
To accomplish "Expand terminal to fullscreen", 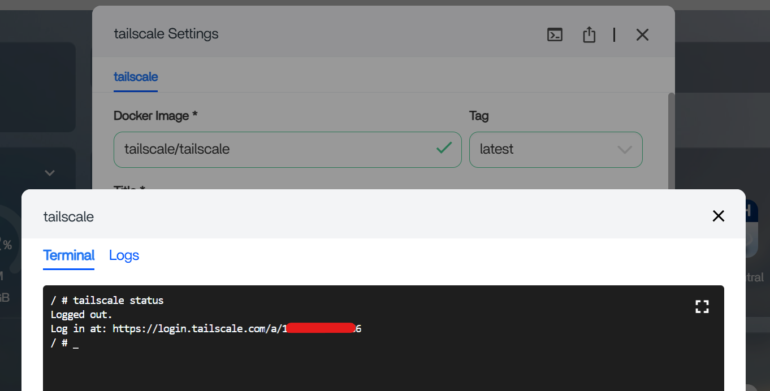I will click(x=702, y=307).
